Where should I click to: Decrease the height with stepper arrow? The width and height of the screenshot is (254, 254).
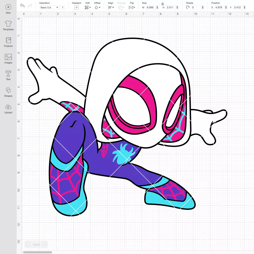click(177, 8)
